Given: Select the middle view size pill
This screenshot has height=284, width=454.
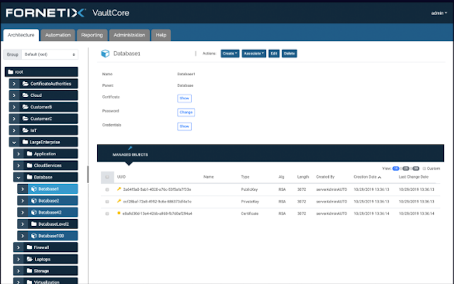Looking at the screenshot, I should pos(406,169).
